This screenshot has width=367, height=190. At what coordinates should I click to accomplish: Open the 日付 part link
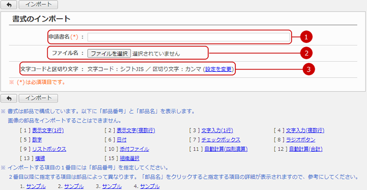(122, 140)
